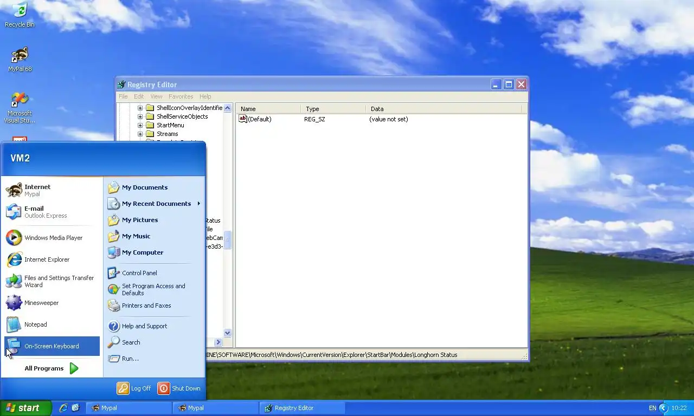The width and height of the screenshot is (694, 416).
Task: Select MyPal 68 desktop shortcut
Action: coord(20,59)
